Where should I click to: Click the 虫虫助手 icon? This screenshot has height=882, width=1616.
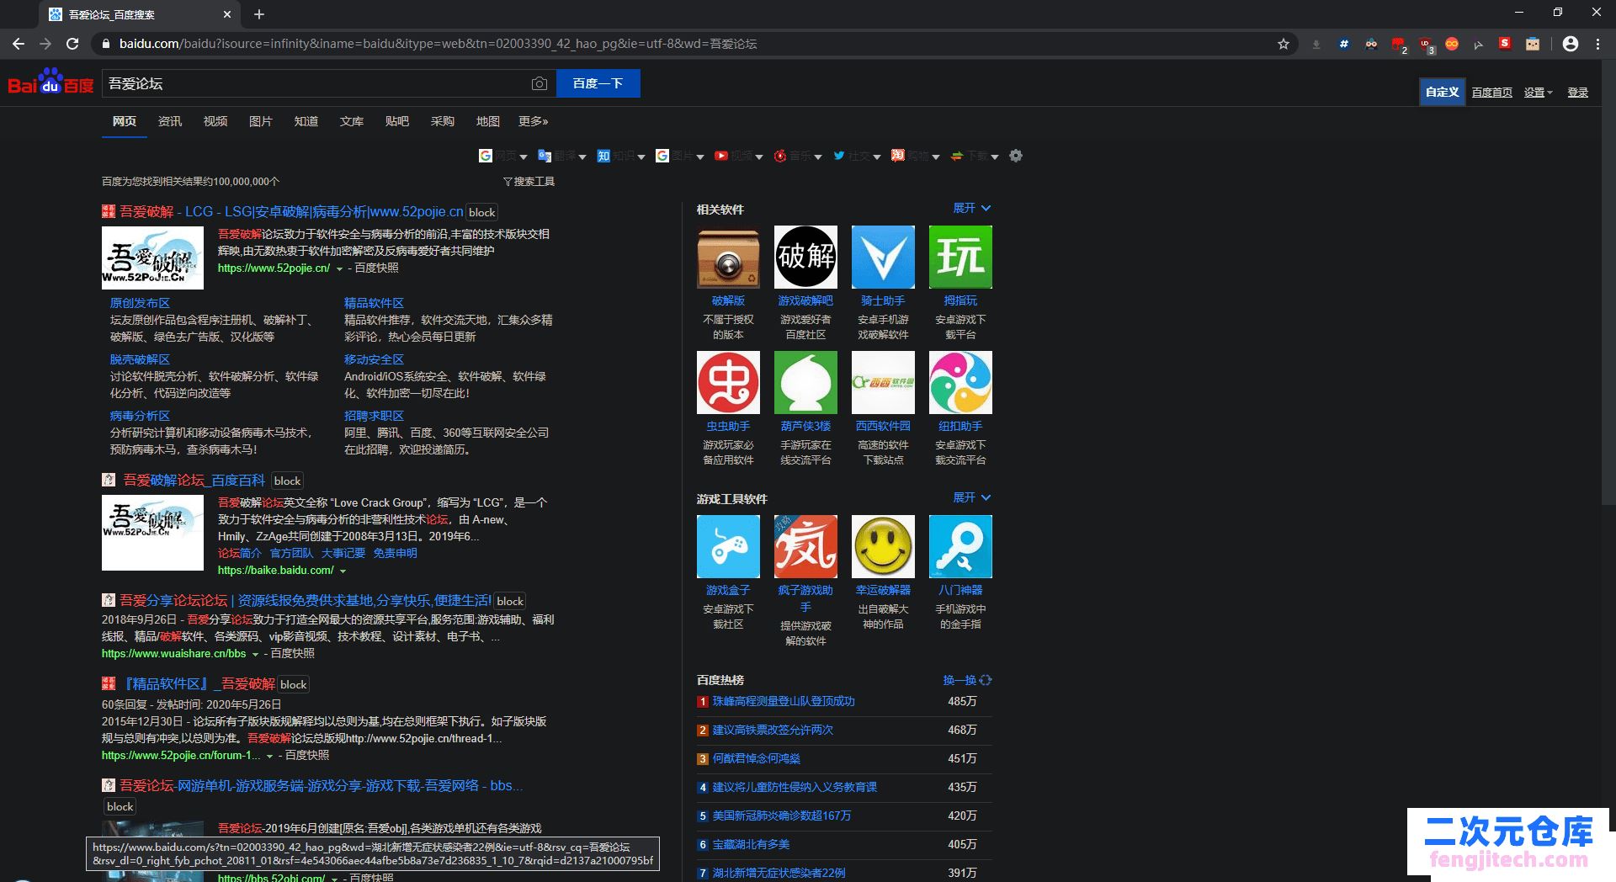(x=728, y=382)
